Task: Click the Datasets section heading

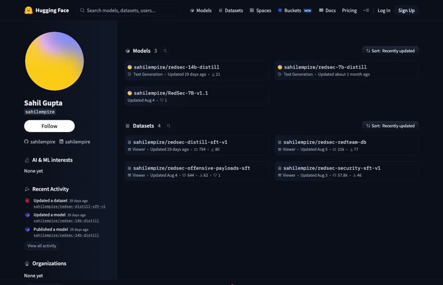Action: (x=143, y=126)
